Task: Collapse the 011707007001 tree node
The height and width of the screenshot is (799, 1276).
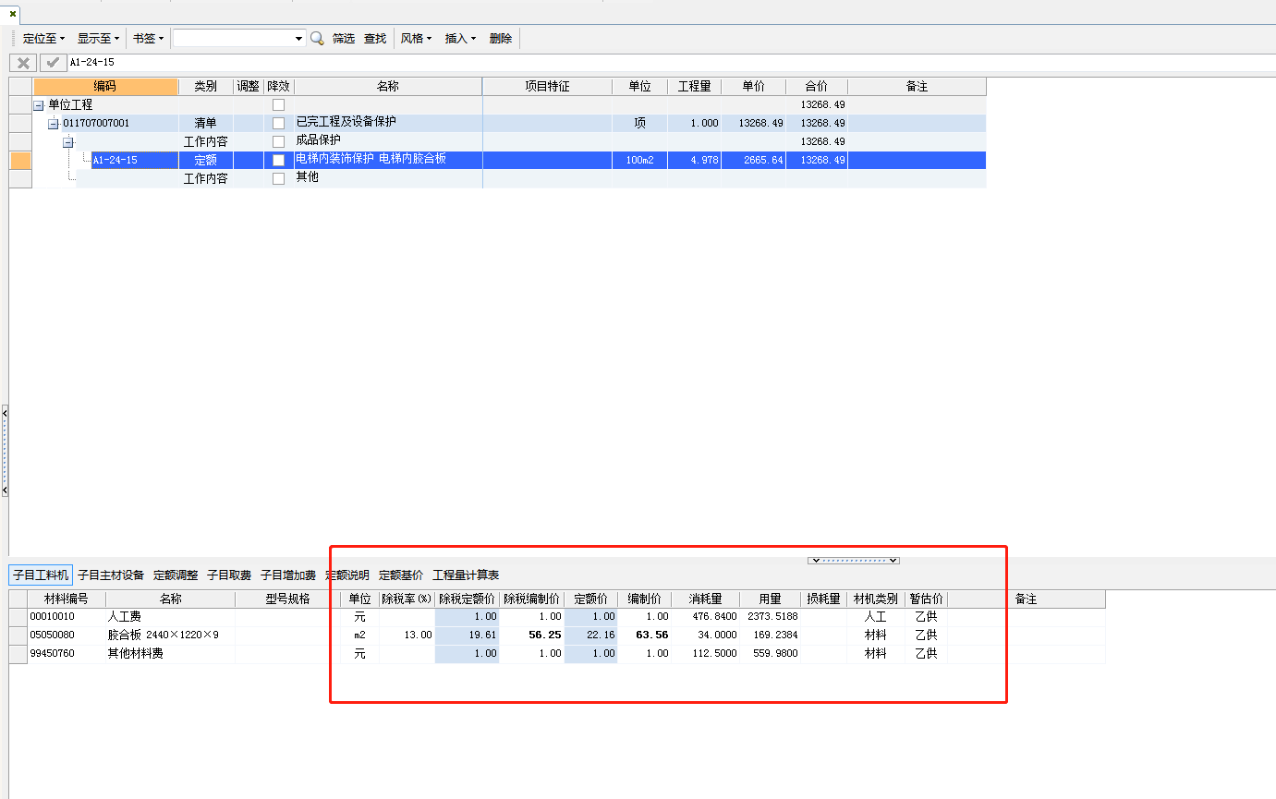Action: [x=54, y=124]
